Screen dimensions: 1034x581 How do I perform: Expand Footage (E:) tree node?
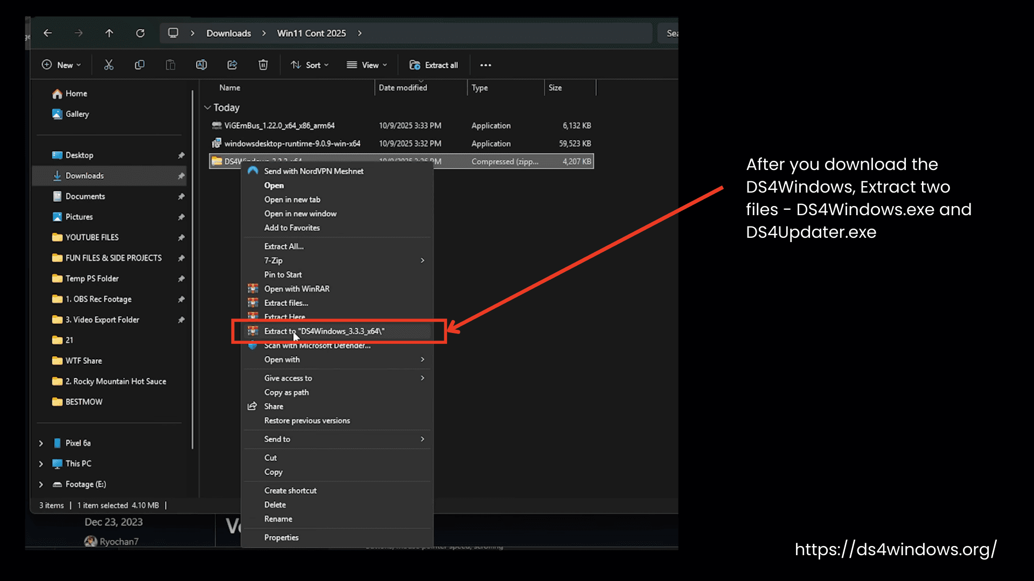click(41, 485)
